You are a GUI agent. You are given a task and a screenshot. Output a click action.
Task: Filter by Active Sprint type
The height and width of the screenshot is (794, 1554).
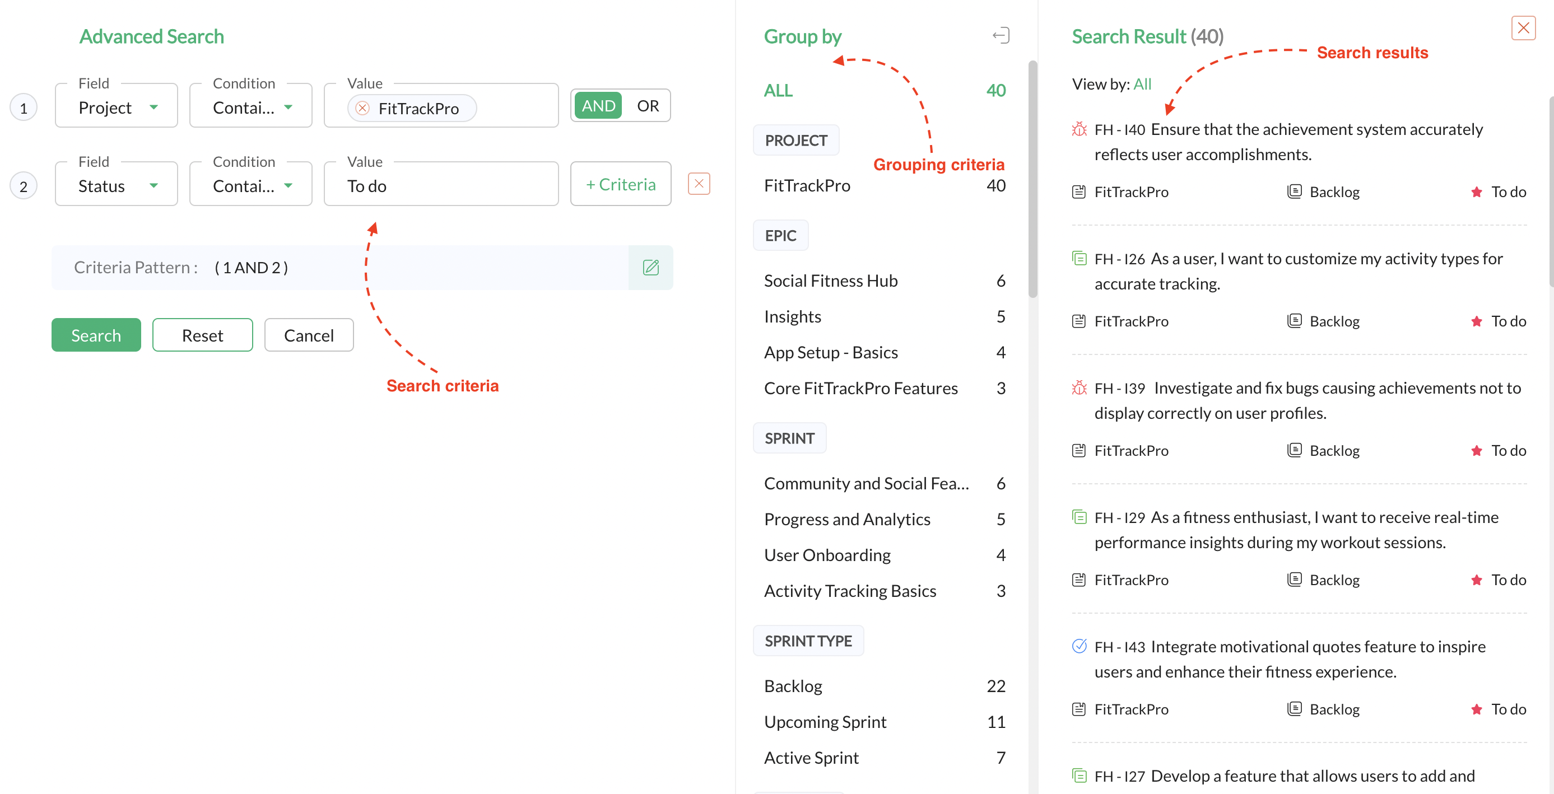pos(885,758)
